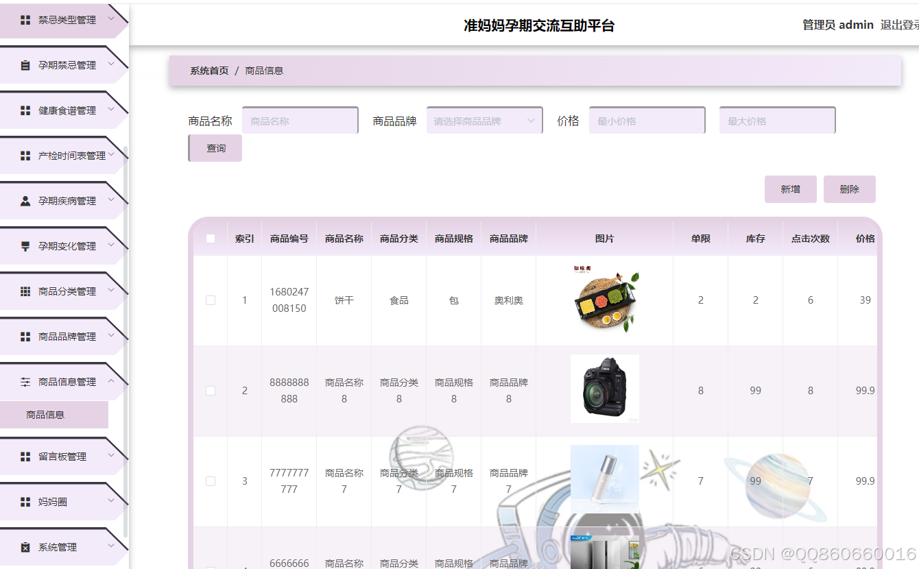This screenshot has width=919, height=569.
Task: Expand the 商品分类管理 menu chevron
Action: coord(111,291)
